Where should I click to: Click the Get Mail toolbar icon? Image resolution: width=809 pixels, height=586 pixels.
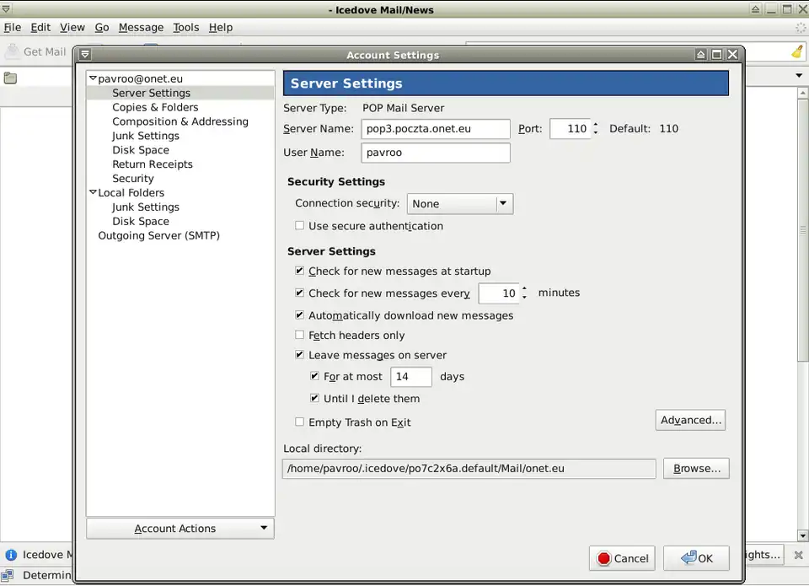[x=12, y=51]
